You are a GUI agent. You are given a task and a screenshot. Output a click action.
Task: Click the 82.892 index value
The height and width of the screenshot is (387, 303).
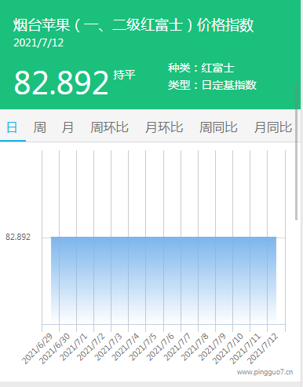pyautogui.click(x=61, y=83)
